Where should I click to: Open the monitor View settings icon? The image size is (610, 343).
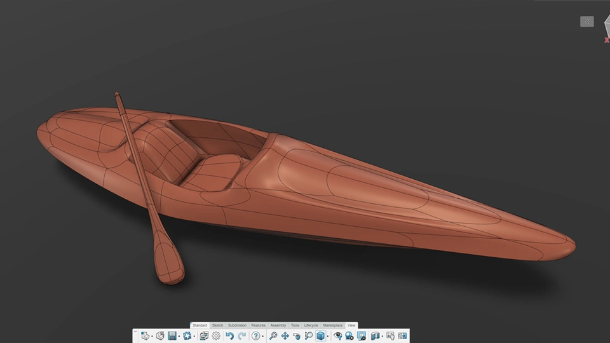coord(362,335)
